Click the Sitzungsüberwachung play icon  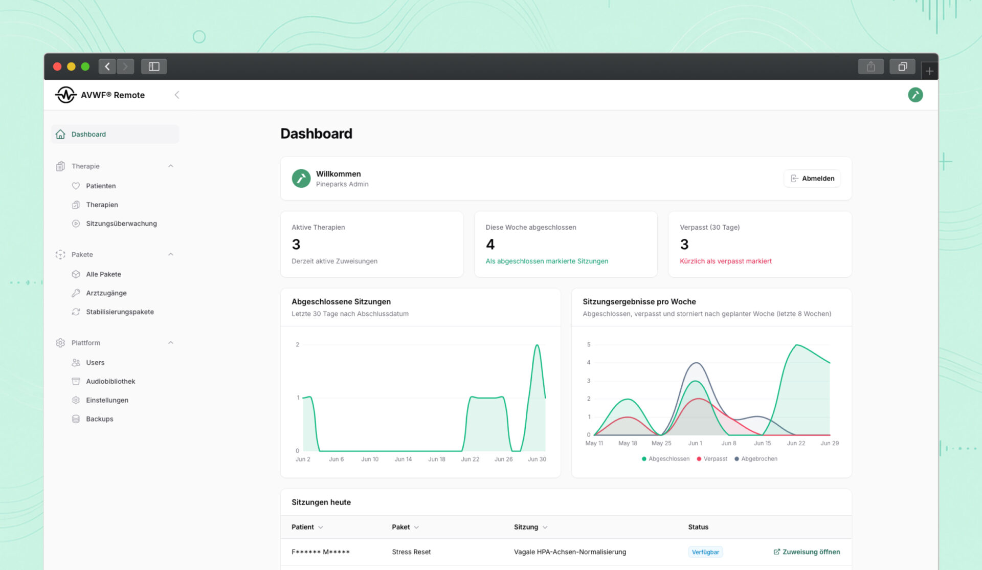coord(76,224)
